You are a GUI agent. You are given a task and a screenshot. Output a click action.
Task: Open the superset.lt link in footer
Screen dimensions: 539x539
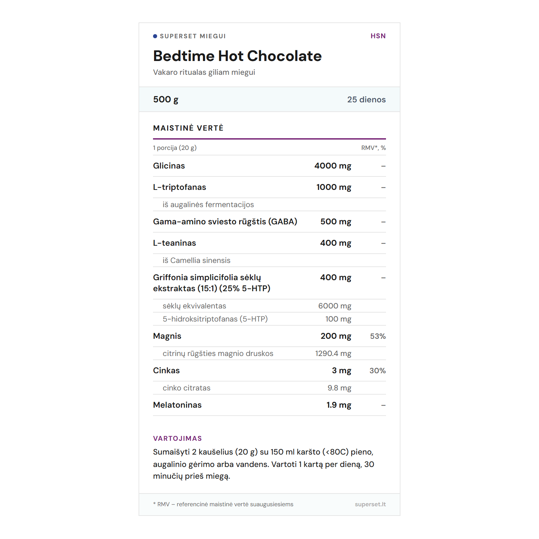click(370, 504)
